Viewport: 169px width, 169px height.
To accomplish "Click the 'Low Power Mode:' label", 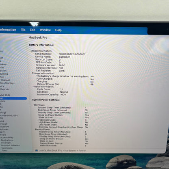I will point(48,125).
